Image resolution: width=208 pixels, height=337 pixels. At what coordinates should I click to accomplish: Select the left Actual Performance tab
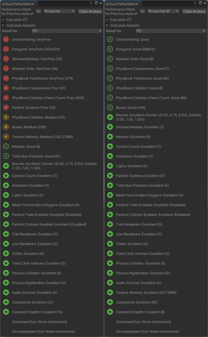18,4
